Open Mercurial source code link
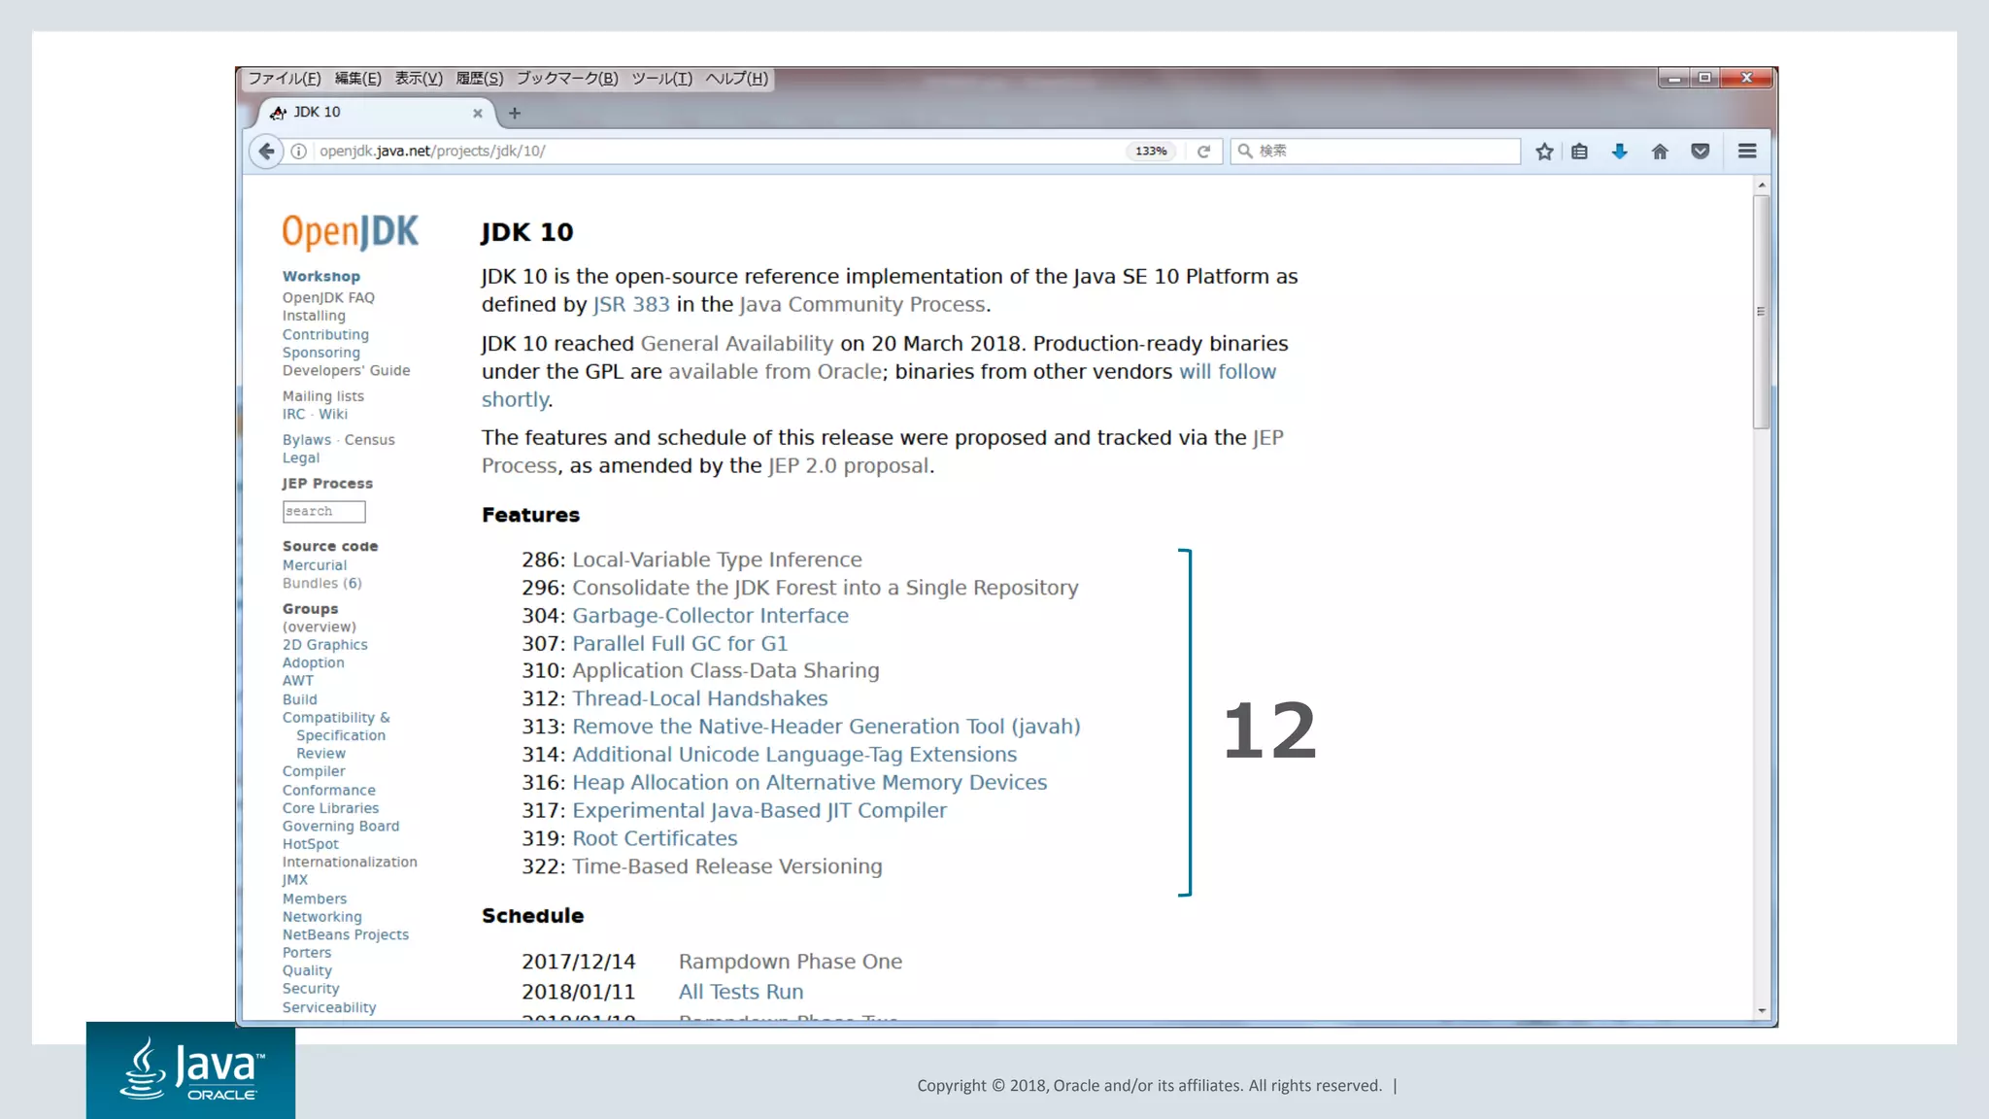Screen dimensions: 1989x1119 [315, 565]
